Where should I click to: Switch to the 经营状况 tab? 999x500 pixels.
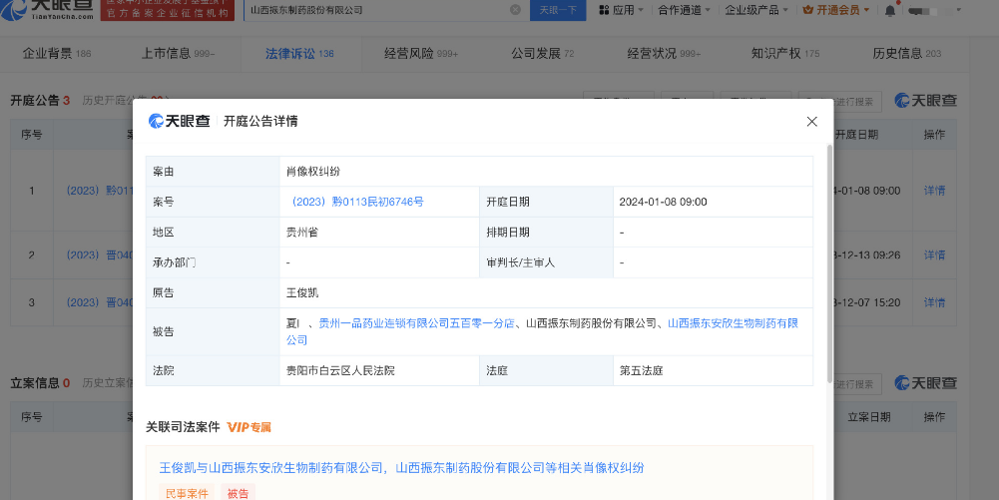pyautogui.click(x=664, y=54)
